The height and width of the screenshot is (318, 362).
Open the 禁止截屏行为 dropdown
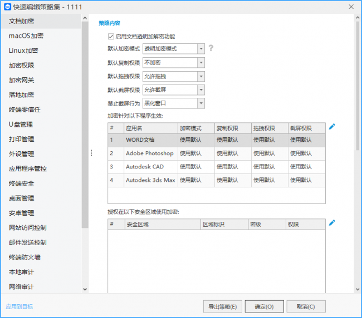(174, 103)
